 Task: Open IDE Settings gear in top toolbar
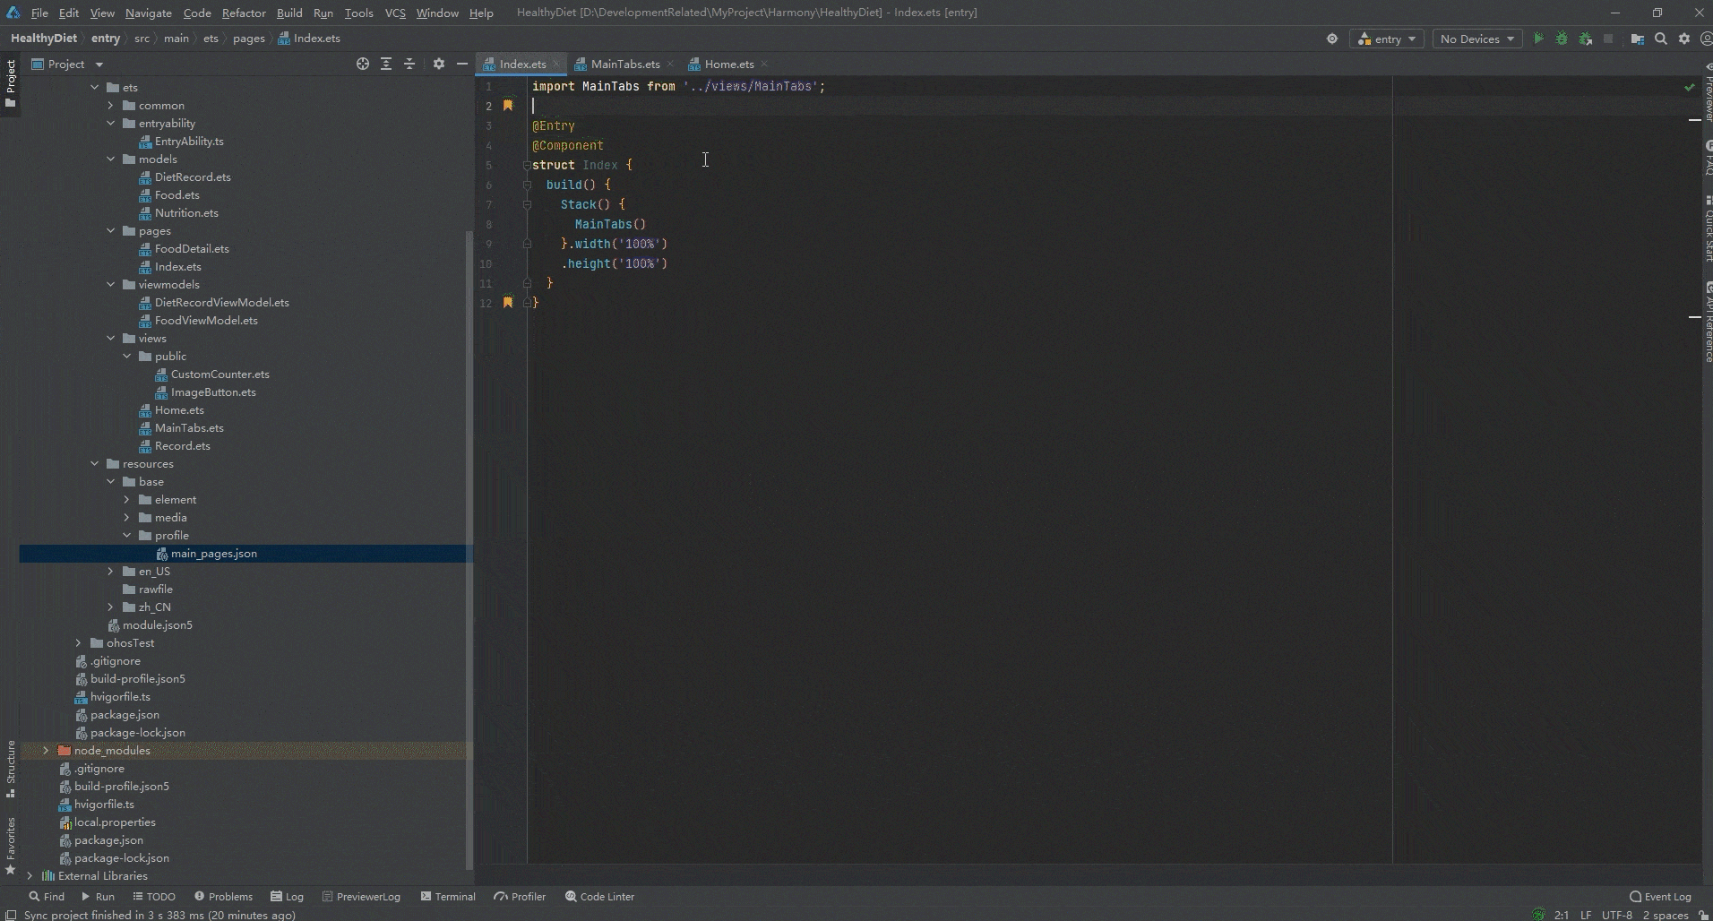pos(1684,39)
